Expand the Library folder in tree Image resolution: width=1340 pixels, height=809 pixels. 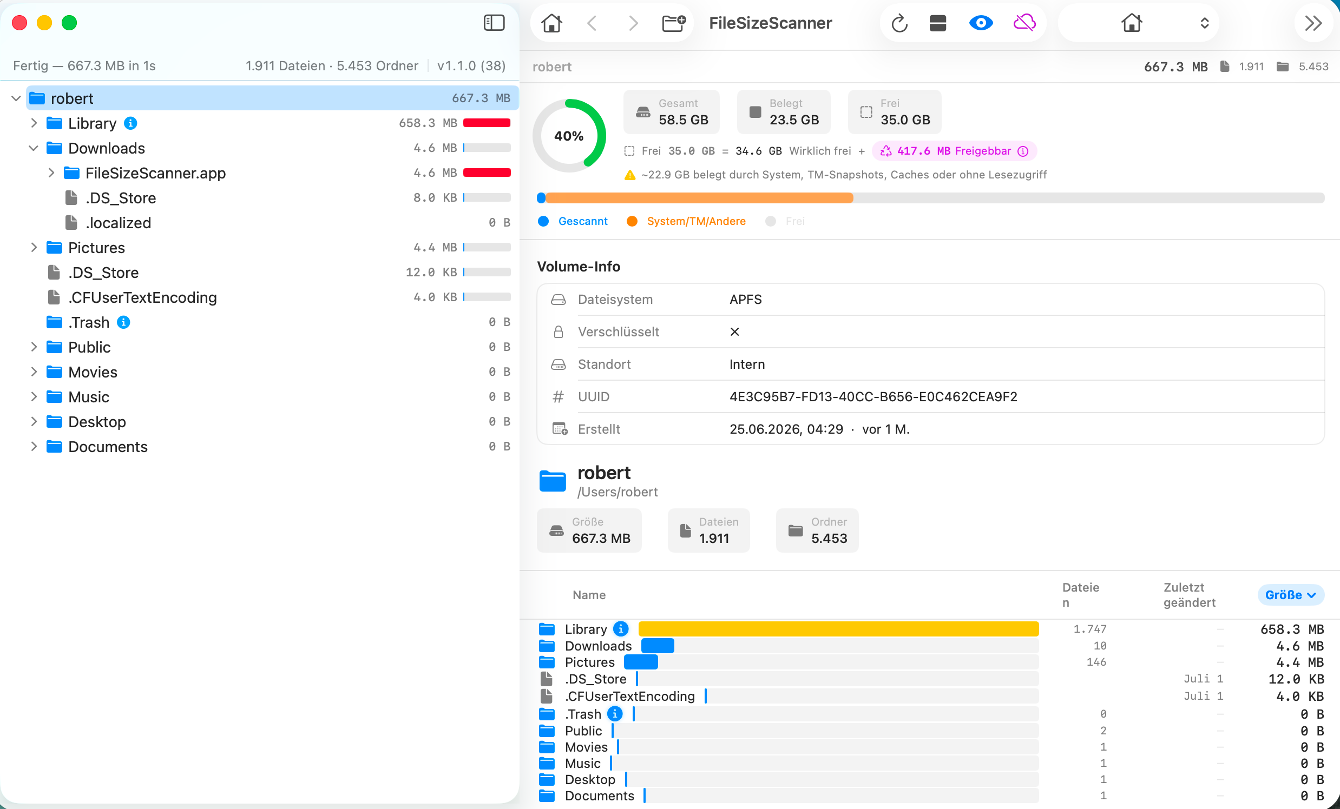[34, 123]
